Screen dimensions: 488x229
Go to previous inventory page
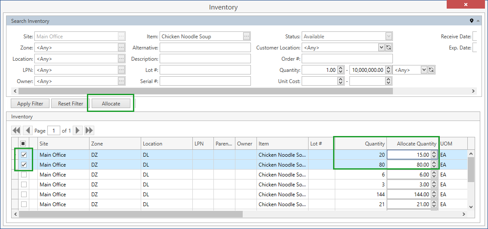(28, 130)
